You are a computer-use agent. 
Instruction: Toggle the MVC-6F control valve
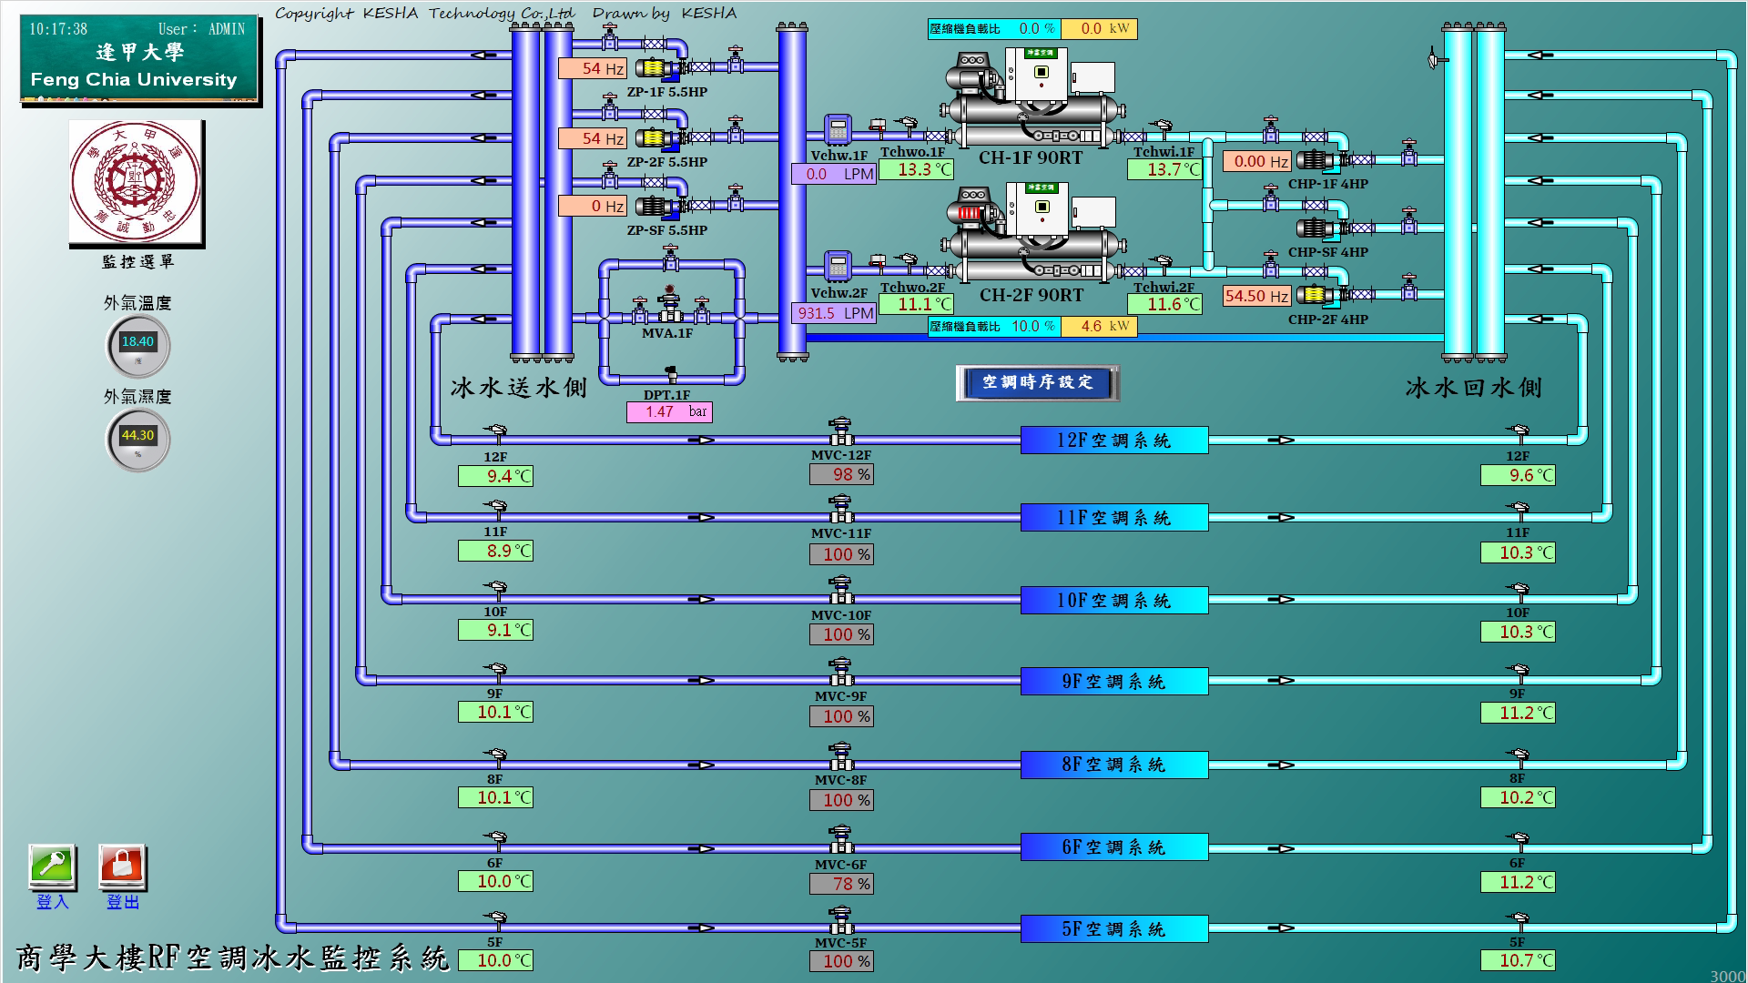pyautogui.click(x=840, y=841)
